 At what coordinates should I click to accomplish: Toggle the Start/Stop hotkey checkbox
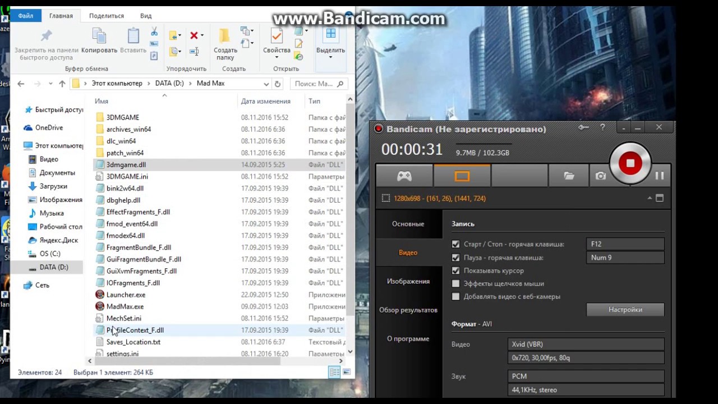[x=455, y=244]
